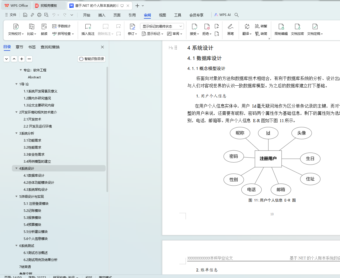Image resolution: width=340 pixels, height=278 pixels.
Task: Expand all outline levels in navigation pane
Action: click(x=7, y=59)
